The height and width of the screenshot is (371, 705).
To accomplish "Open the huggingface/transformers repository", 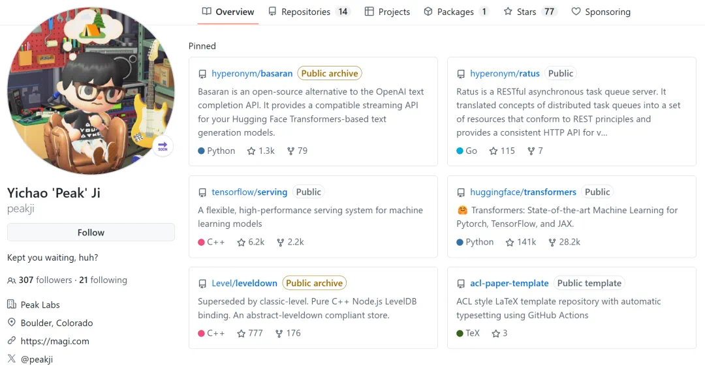I will [523, 192].
